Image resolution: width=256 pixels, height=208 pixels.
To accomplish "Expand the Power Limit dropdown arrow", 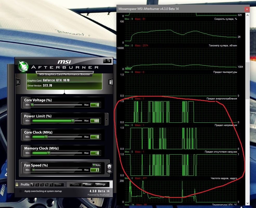I will coord(107,119).
